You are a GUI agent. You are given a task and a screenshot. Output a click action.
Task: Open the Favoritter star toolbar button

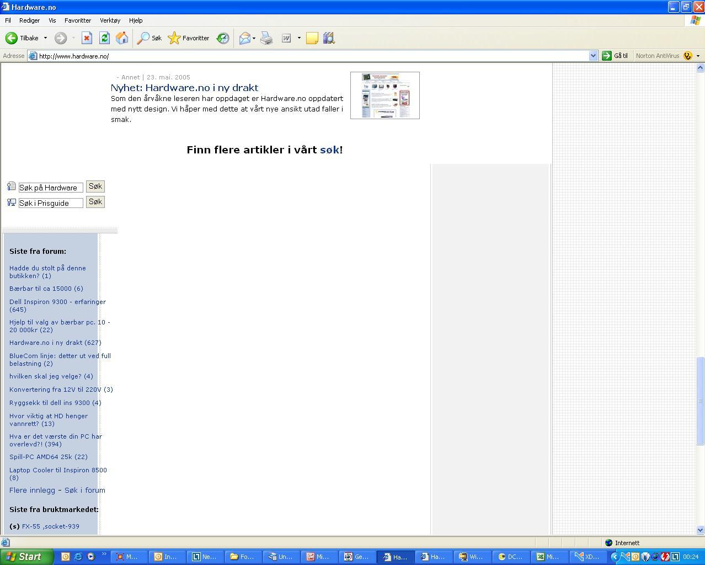pos(189,38)
